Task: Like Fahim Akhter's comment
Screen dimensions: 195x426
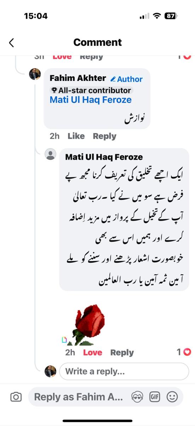Action: [76, 136]
